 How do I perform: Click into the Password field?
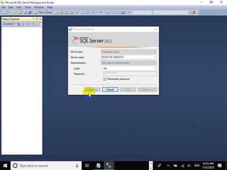tap(130, 74)
